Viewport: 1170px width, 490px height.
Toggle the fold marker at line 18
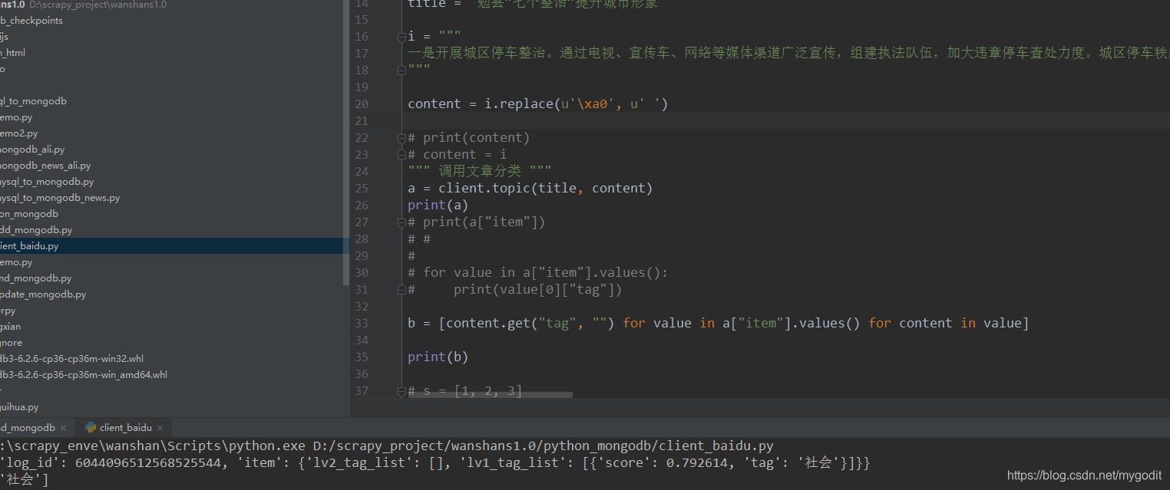(x=401, y=70)
